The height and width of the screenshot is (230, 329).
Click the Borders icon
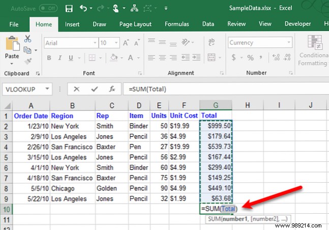tap(92, 57)
